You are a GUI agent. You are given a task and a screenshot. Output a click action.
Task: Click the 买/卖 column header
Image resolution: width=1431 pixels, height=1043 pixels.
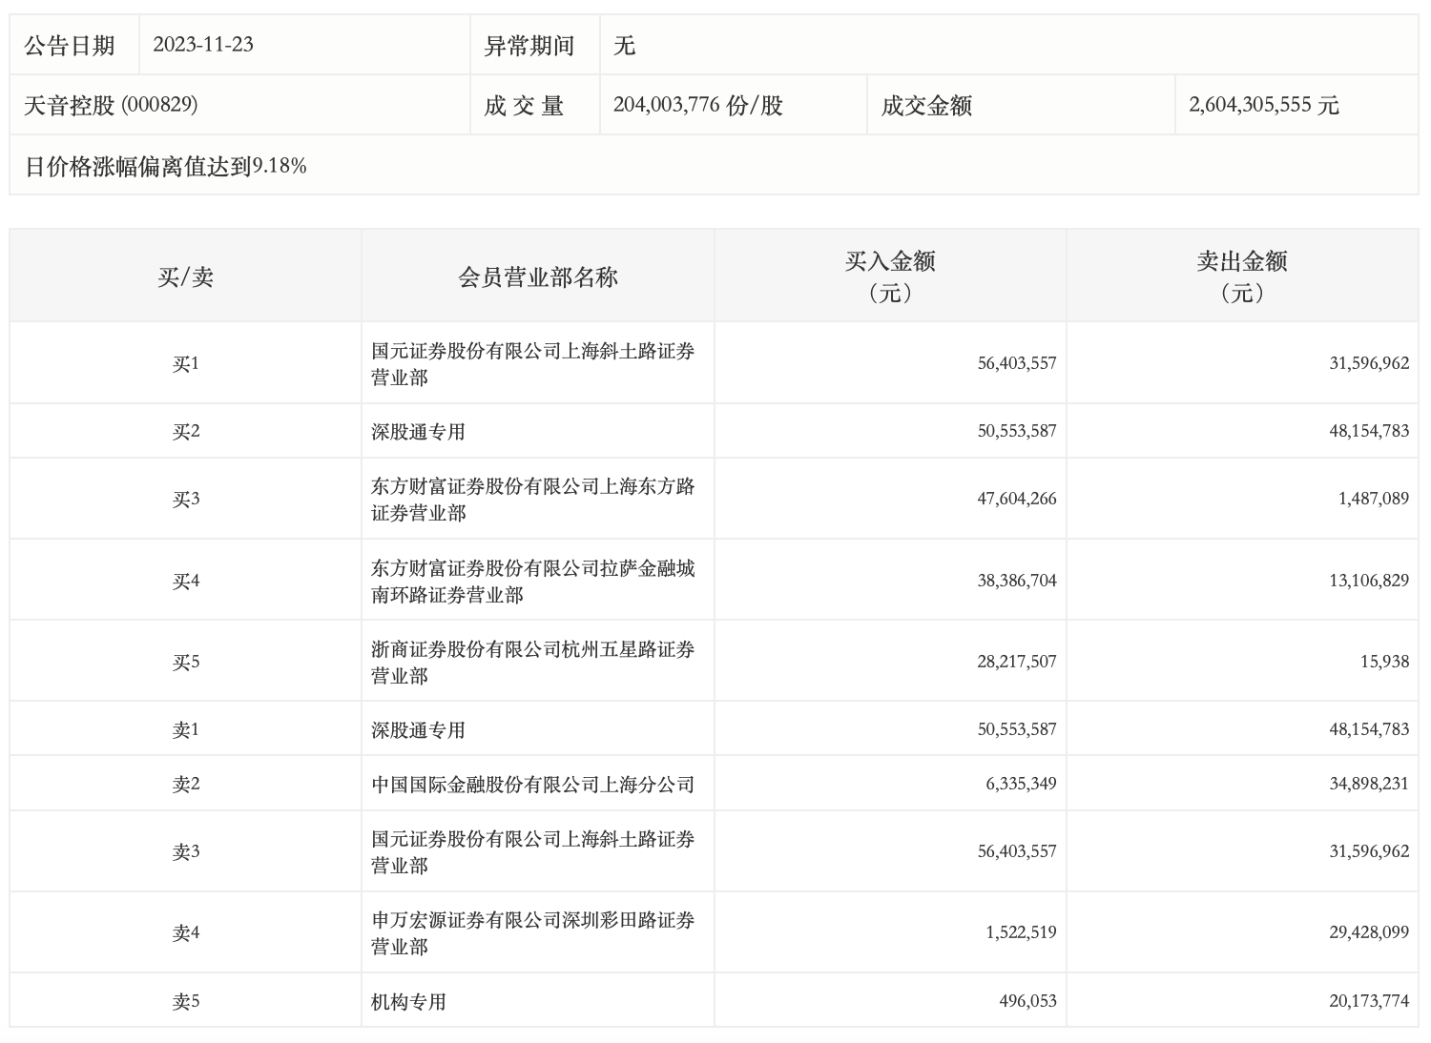click(185, 276)
